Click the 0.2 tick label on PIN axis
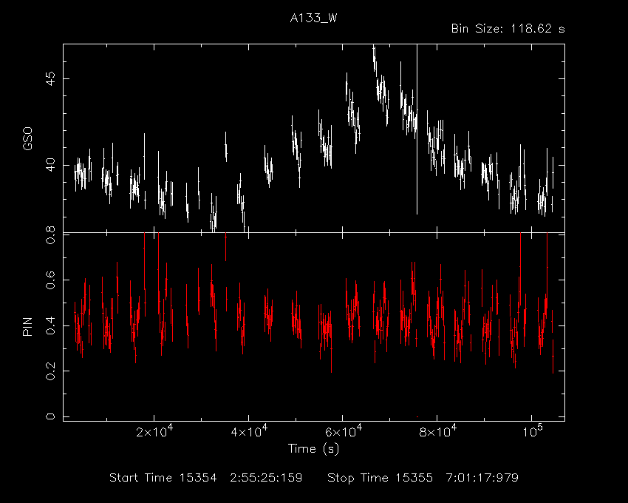628x503 pixels. [50, 371]
